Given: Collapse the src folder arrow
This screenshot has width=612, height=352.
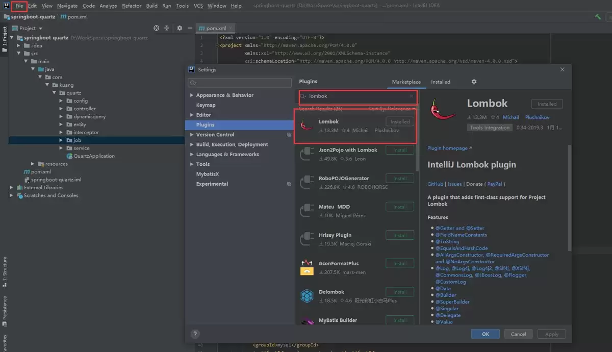Looking at the screenshot, I should pyautogui.click(x=19, y=53).
